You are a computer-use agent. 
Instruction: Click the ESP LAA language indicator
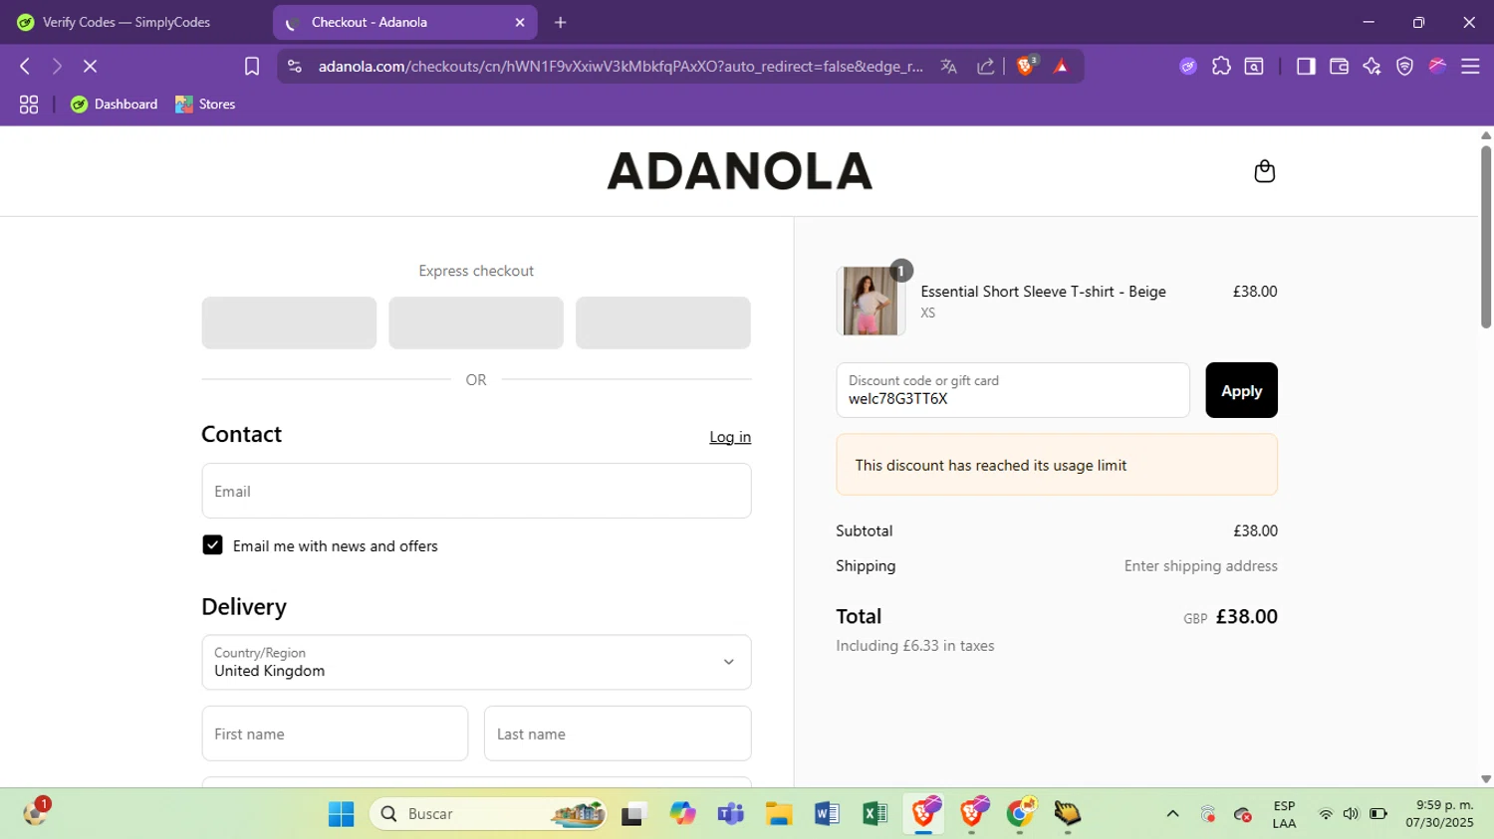pyautogui.click(x=1284, y=814)
